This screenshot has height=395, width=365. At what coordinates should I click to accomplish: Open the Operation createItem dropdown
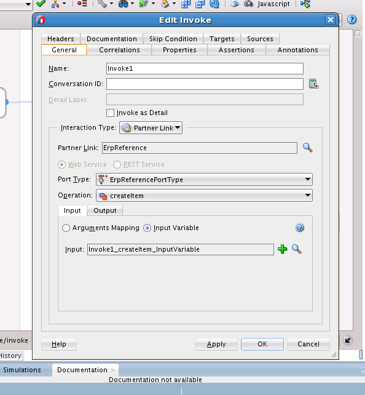(x=204, y=196)
